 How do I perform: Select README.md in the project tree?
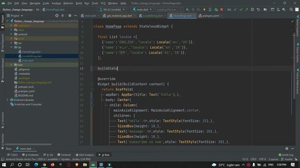click(25, 96)
